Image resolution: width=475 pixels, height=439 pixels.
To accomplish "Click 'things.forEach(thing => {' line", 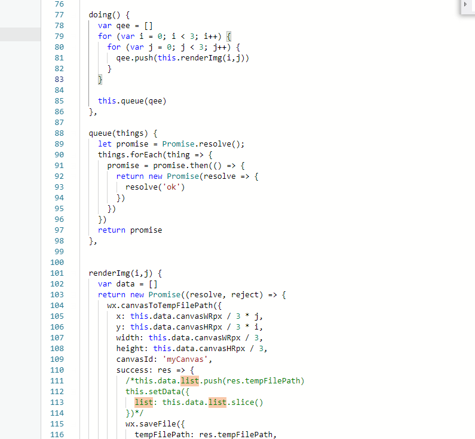I will tap(155, 155).
